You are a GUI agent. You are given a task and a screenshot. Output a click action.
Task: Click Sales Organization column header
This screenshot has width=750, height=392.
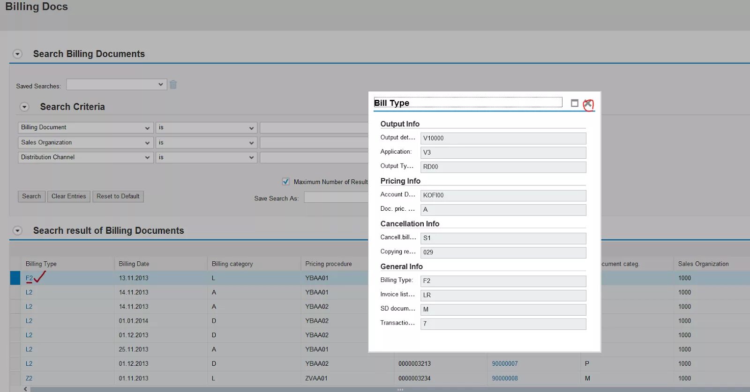pyautogui.click(x=703, y=264)
